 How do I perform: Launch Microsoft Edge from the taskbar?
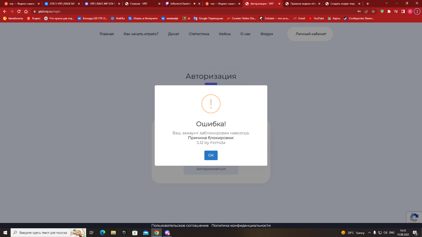(103, 232)
